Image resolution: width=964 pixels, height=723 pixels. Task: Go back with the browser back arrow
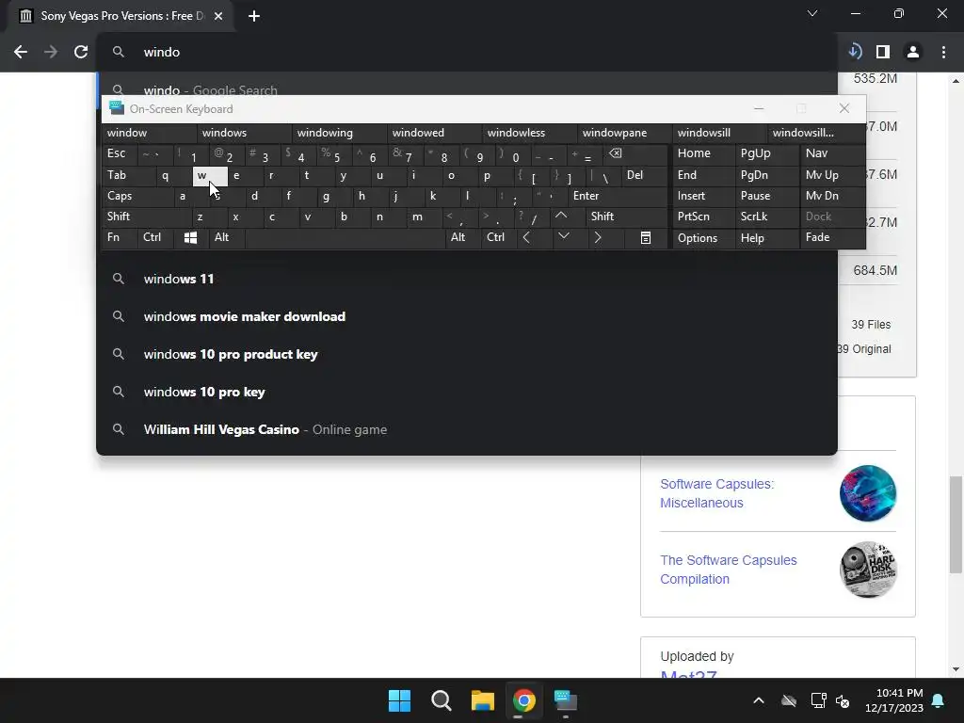21,52
